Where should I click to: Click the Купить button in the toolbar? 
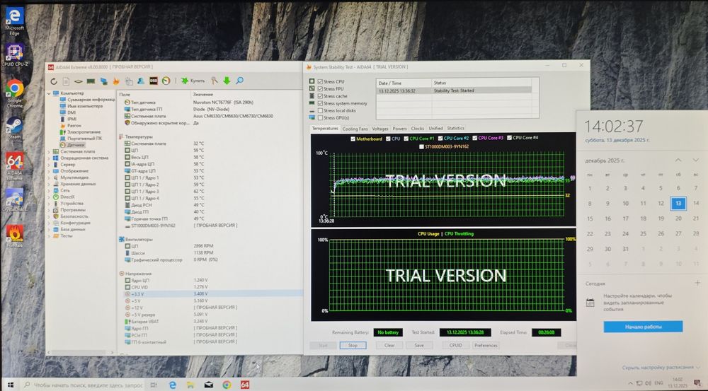coord(193,81)
